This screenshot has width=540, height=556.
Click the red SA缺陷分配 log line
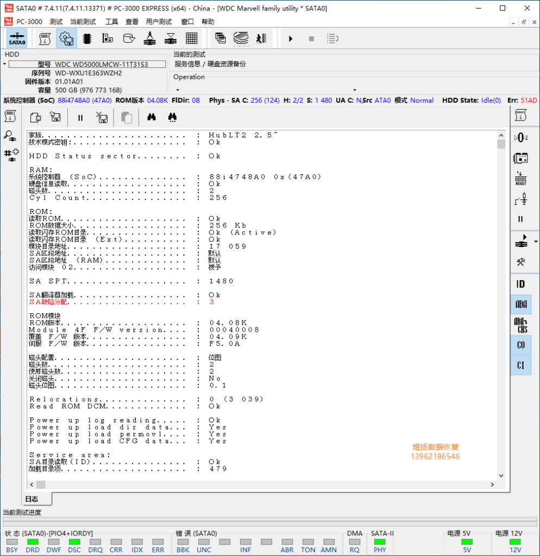tap(121, 302)
